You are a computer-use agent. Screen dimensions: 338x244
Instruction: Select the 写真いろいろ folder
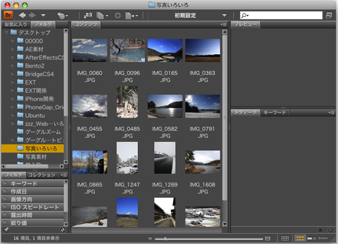click(x=32, y=149)
